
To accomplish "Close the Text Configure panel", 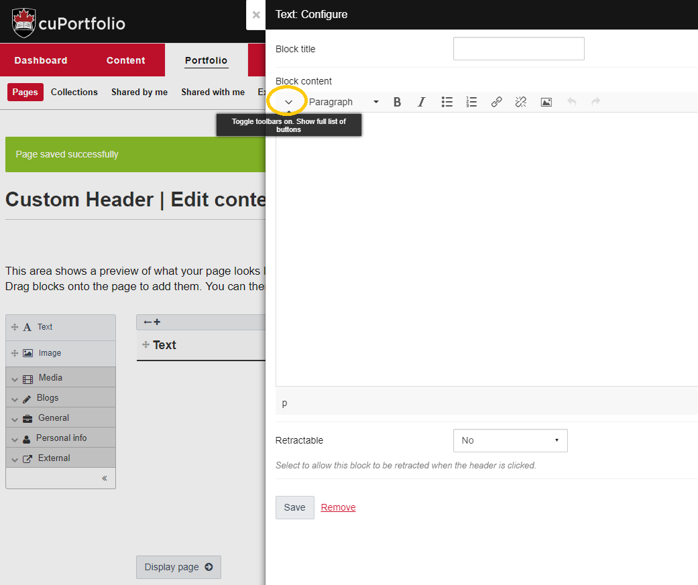I will click(256, 15).
